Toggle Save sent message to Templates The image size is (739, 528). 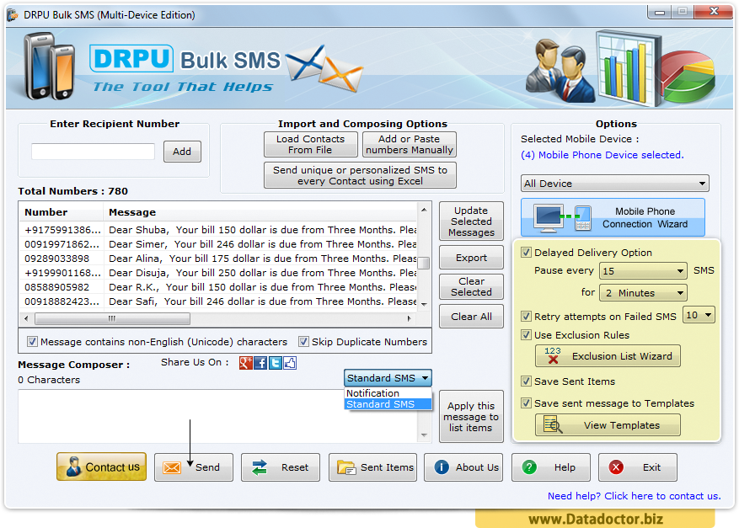[x=526, y=403]
